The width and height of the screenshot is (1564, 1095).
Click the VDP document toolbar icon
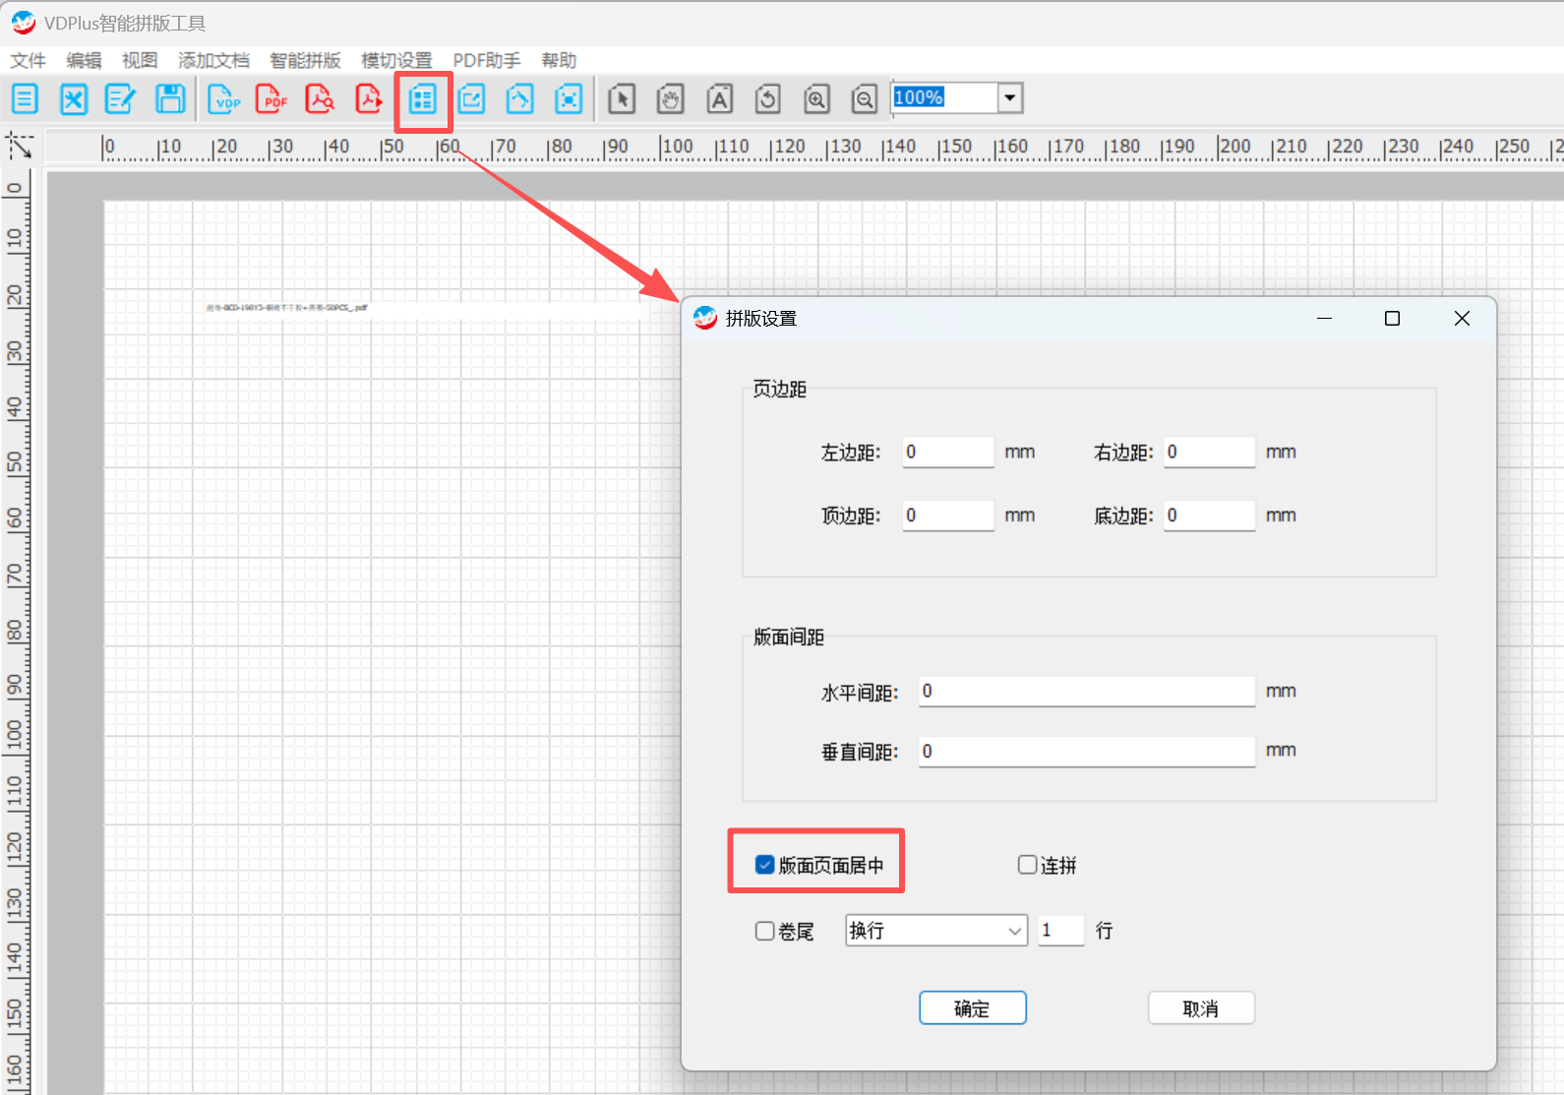(x=225, y=98)
